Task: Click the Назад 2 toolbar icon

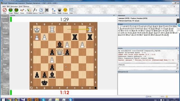Action: (16, 10)
